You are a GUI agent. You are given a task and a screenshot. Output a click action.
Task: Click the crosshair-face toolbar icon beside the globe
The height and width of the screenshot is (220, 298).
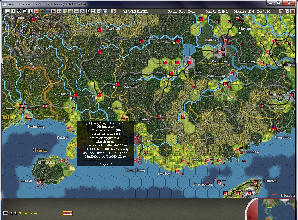[x=88, y=11]
